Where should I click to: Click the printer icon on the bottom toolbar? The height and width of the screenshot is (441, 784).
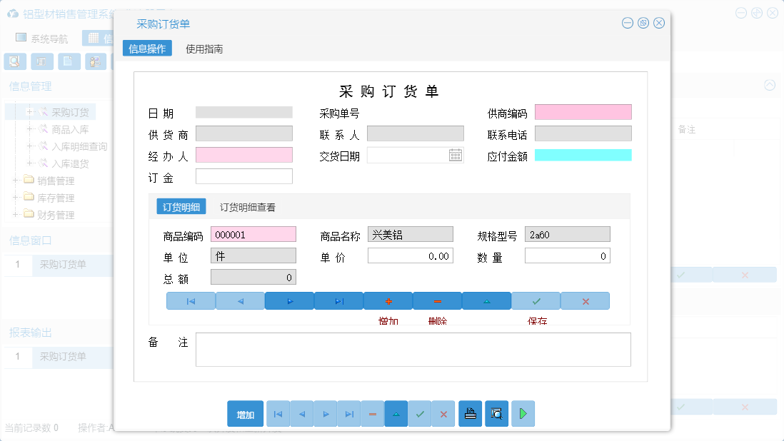coord(470,414)
